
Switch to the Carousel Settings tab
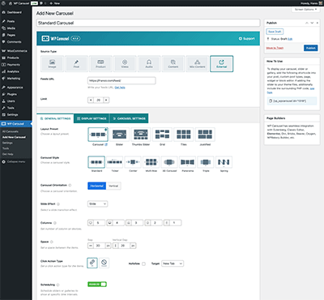[129, 118]
